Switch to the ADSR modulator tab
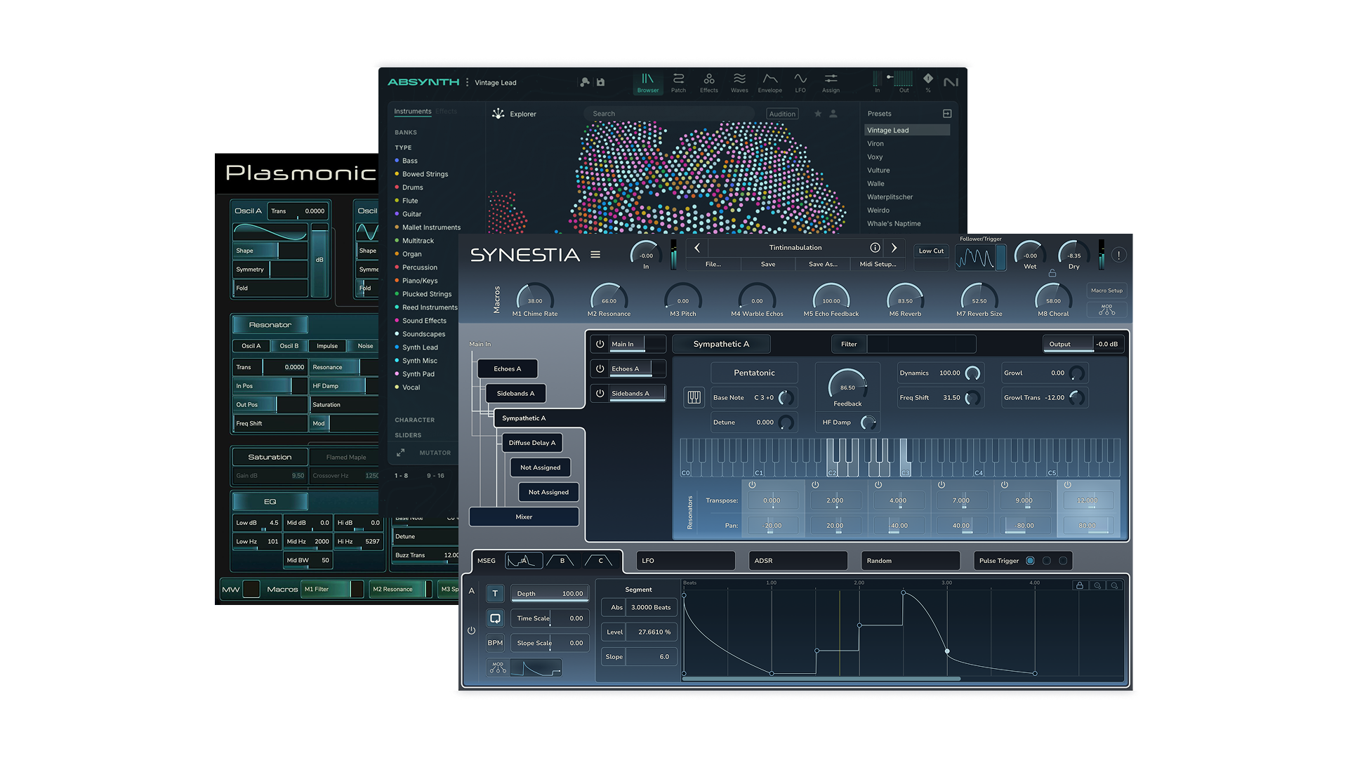This screenshot has width=1348, height=758. 798,561
